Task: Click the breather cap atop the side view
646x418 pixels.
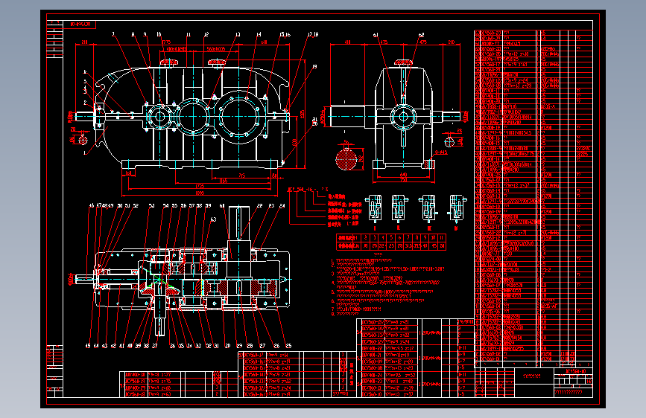Action: pyautogui.click(x=403, y=62)
